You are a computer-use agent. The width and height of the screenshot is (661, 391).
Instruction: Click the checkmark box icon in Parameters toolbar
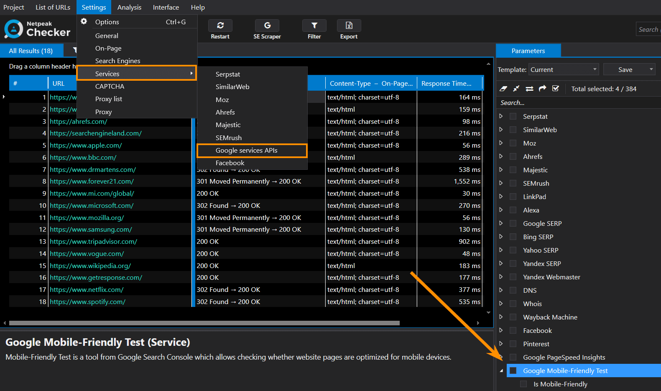[x=556, y=89]
